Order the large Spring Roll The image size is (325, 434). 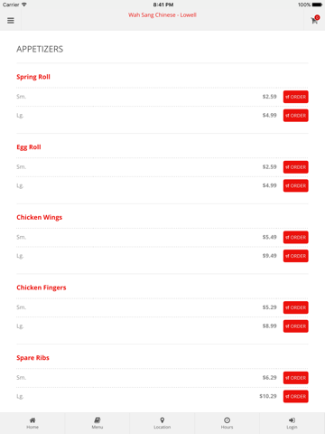(x=295, y=116)
